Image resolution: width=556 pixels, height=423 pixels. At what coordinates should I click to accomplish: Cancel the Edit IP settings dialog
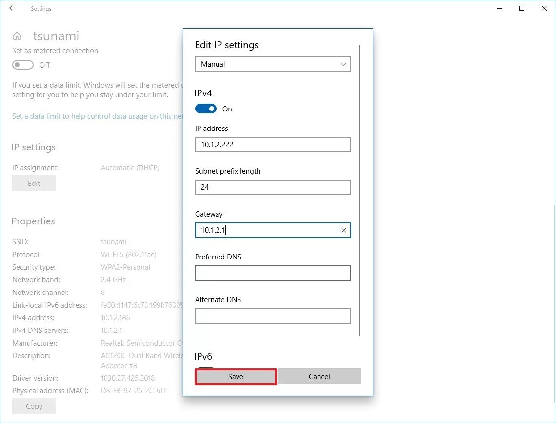(319, 377)
